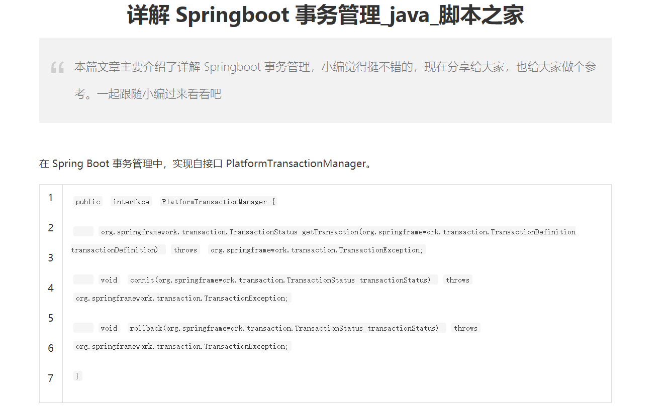Image resolution: width=671 pixels, height=417 pixels.
Task: Click line number 5 in code gutter
Action: point(51,318)
